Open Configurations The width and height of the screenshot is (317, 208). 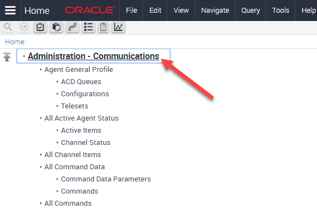click(85, 94)
